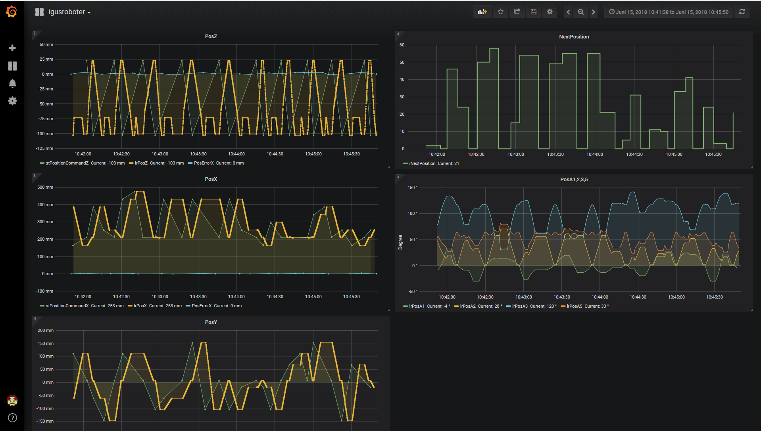Open the Configuration gear in sidebar
The image size is (761, 431).
coord(12,101)
